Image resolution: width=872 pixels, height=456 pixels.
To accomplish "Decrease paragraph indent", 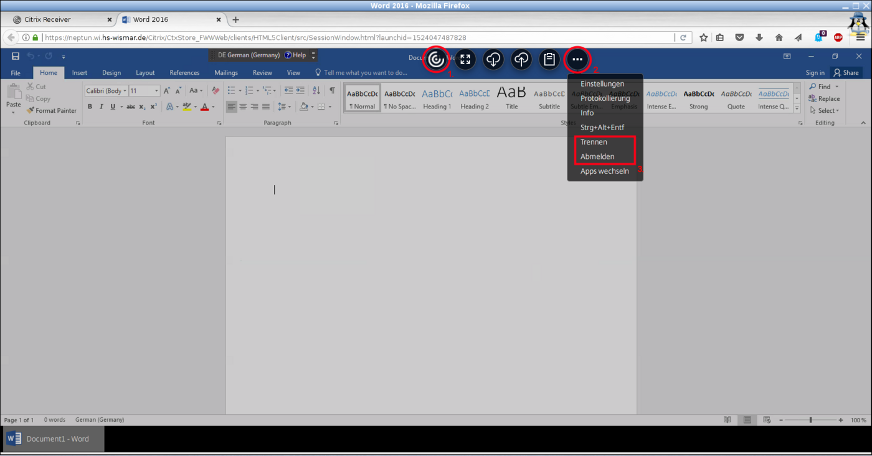I will [288, 90].
